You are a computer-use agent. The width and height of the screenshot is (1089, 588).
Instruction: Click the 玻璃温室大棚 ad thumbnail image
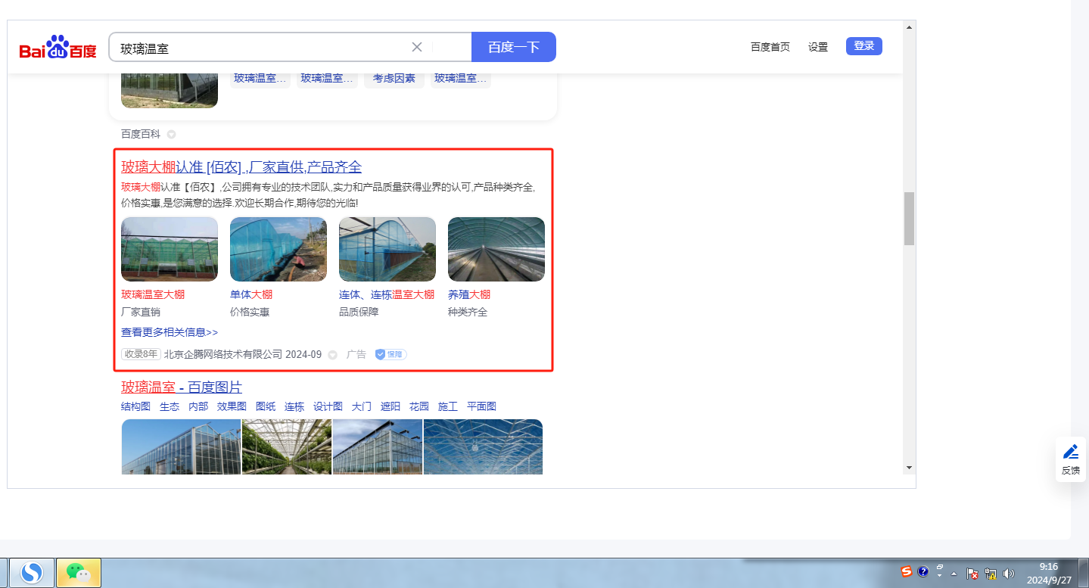(x=170, y=250)
